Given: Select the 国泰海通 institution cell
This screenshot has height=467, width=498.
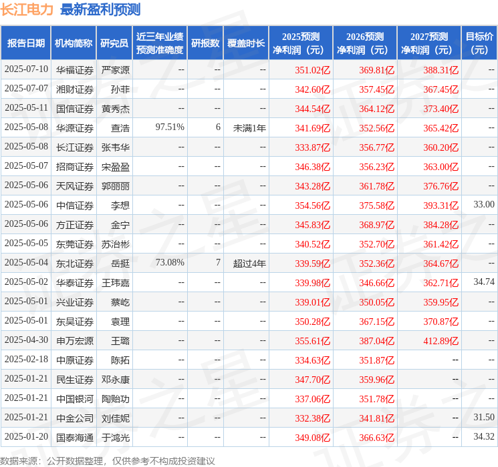Looking at the screenshot, I should pyautogui.click(x=75, y=438).
